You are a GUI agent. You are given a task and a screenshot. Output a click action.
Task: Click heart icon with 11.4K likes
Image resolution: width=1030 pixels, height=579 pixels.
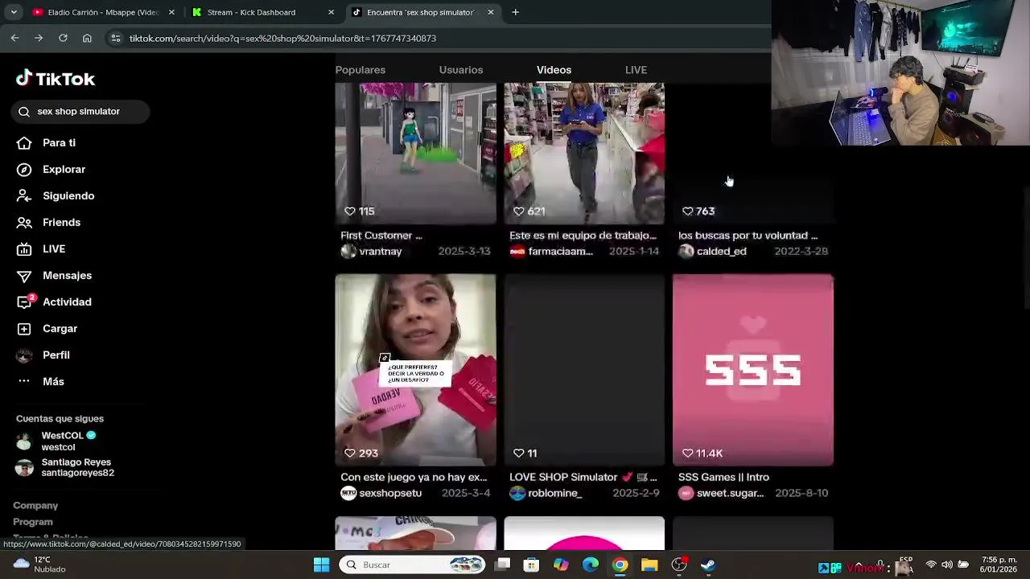687,453
